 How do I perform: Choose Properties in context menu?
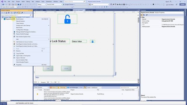click(32, 65)
